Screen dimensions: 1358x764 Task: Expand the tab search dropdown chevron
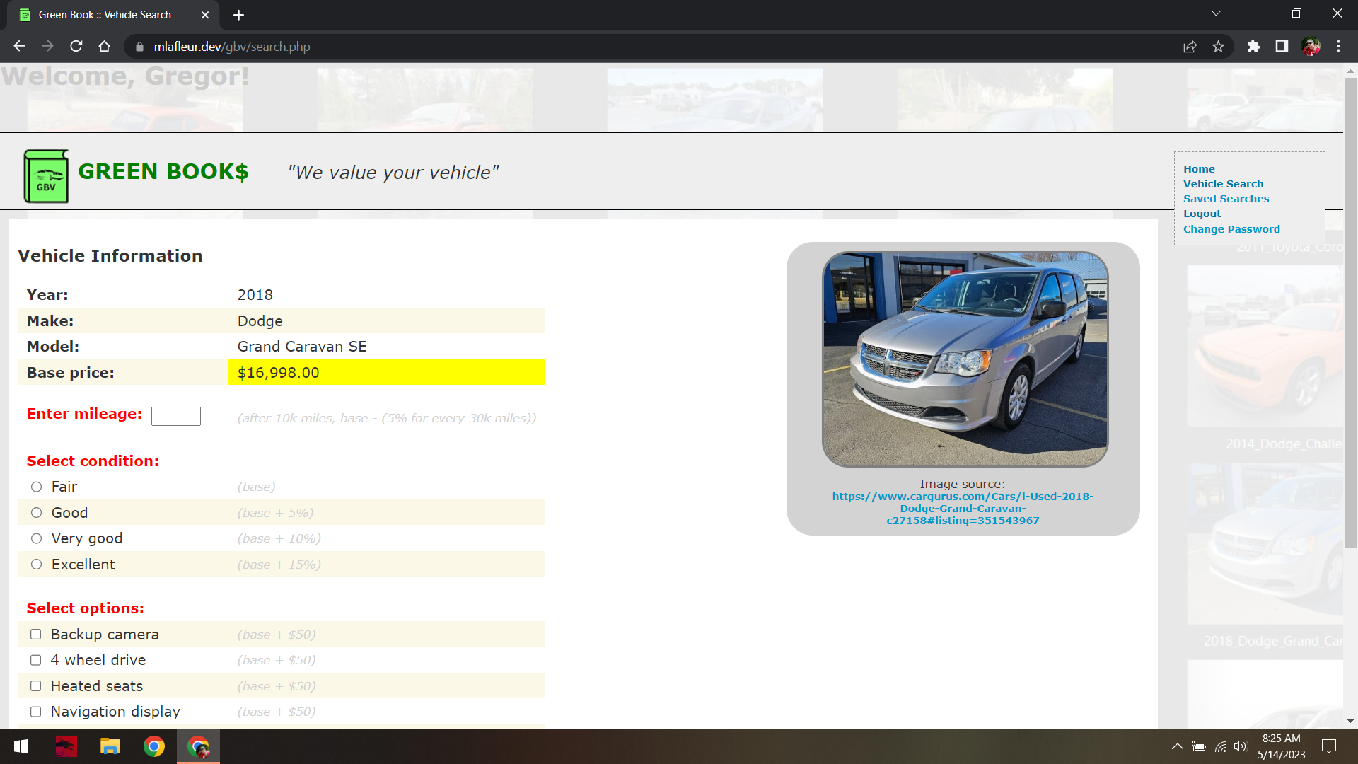point(1216,13)
